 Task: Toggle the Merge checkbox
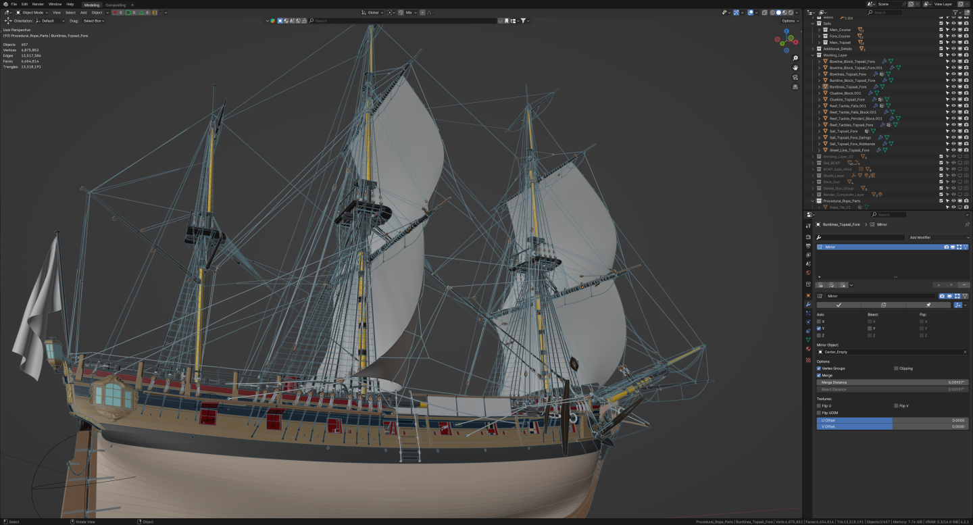pyautogui.click(x=819, y=375)
